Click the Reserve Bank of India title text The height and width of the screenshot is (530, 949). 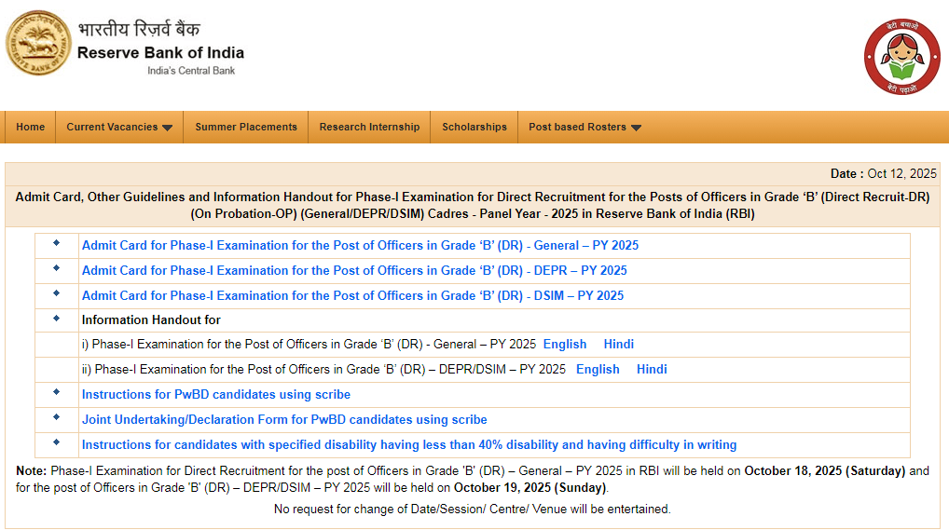160,52
